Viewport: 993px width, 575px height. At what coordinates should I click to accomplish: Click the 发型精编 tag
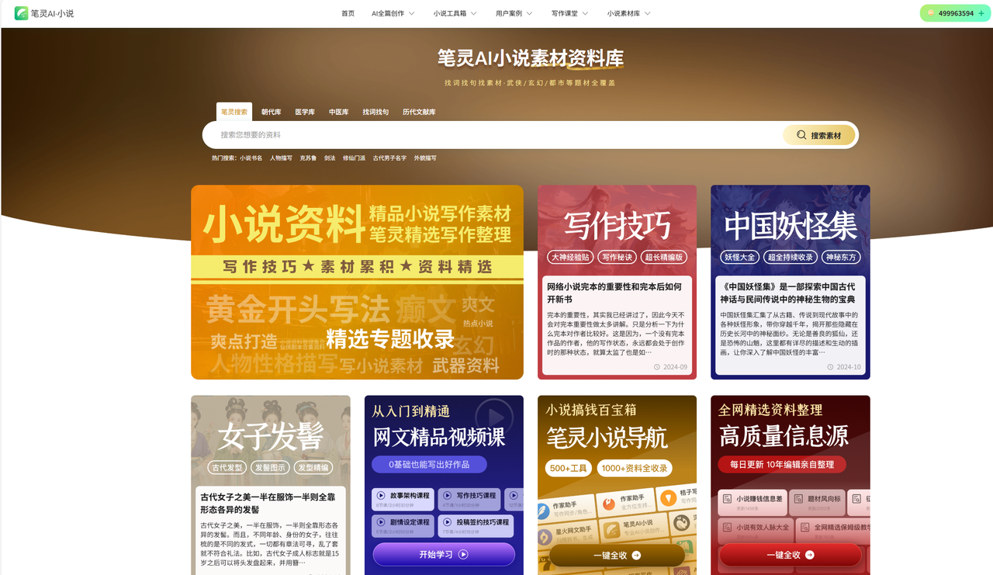(313, 467)
